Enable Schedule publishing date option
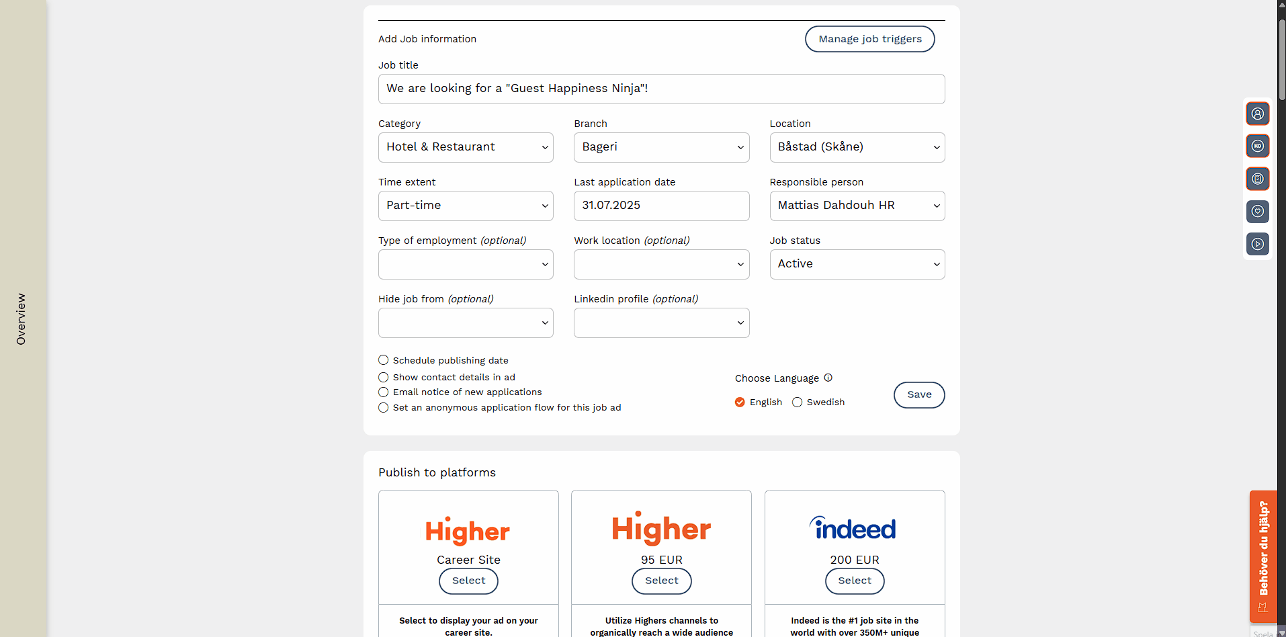This screenshot has height=637, width=1286. [x=384, y=360]
